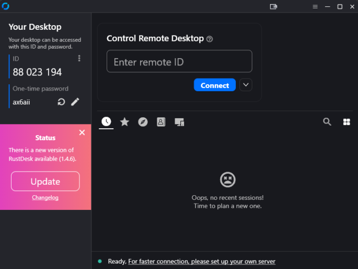
Task: Switch to the Recent sessions tab
Action: pyautogui.click(x=106, y=122)
